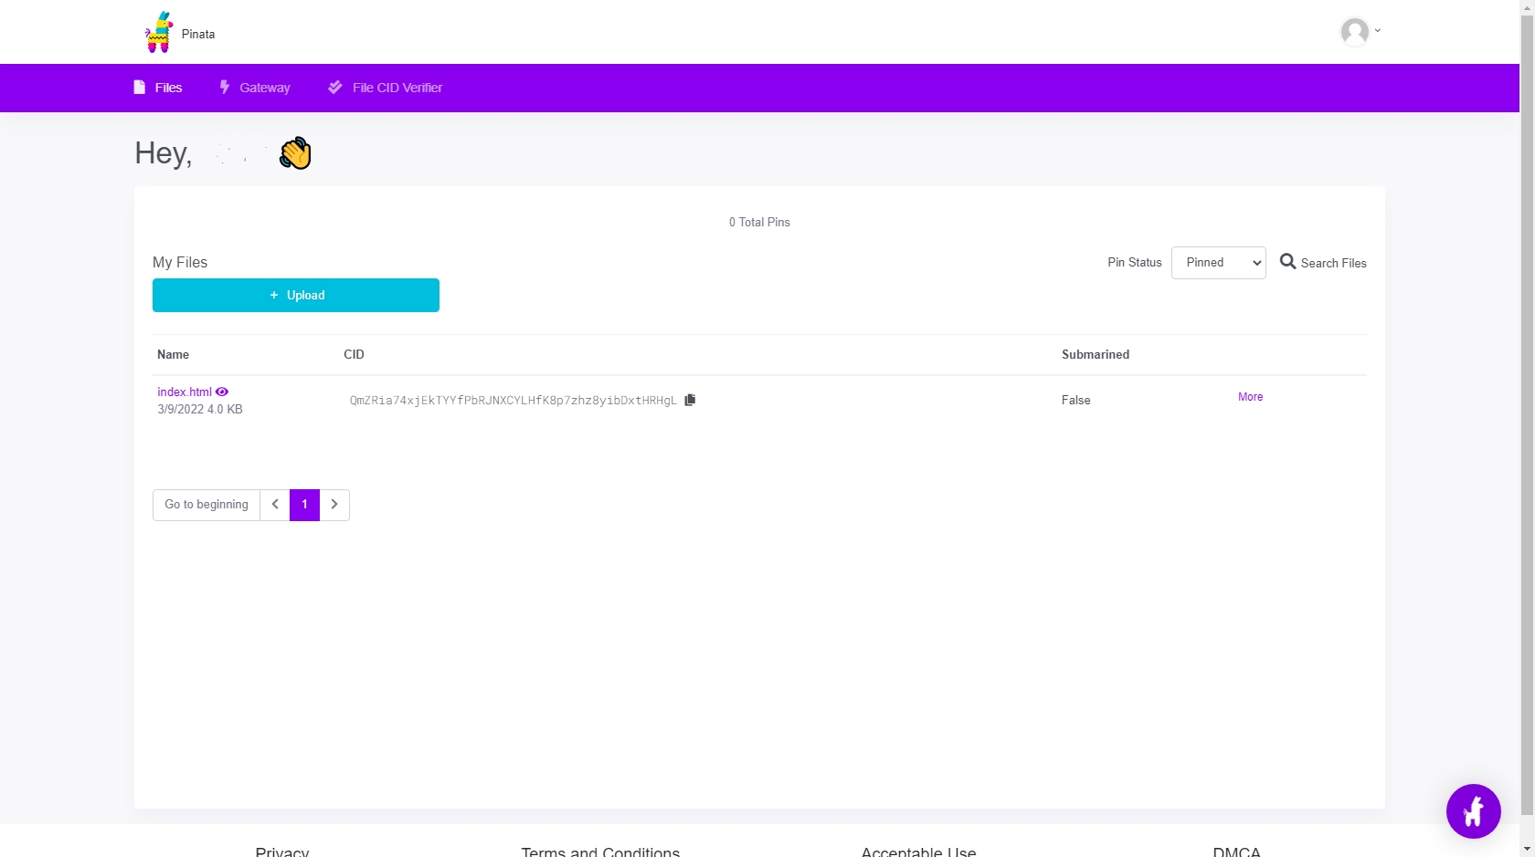Screen dimensions: 1535x857
Task: Open the purple llama chat widget
Action: (1473, 810)
